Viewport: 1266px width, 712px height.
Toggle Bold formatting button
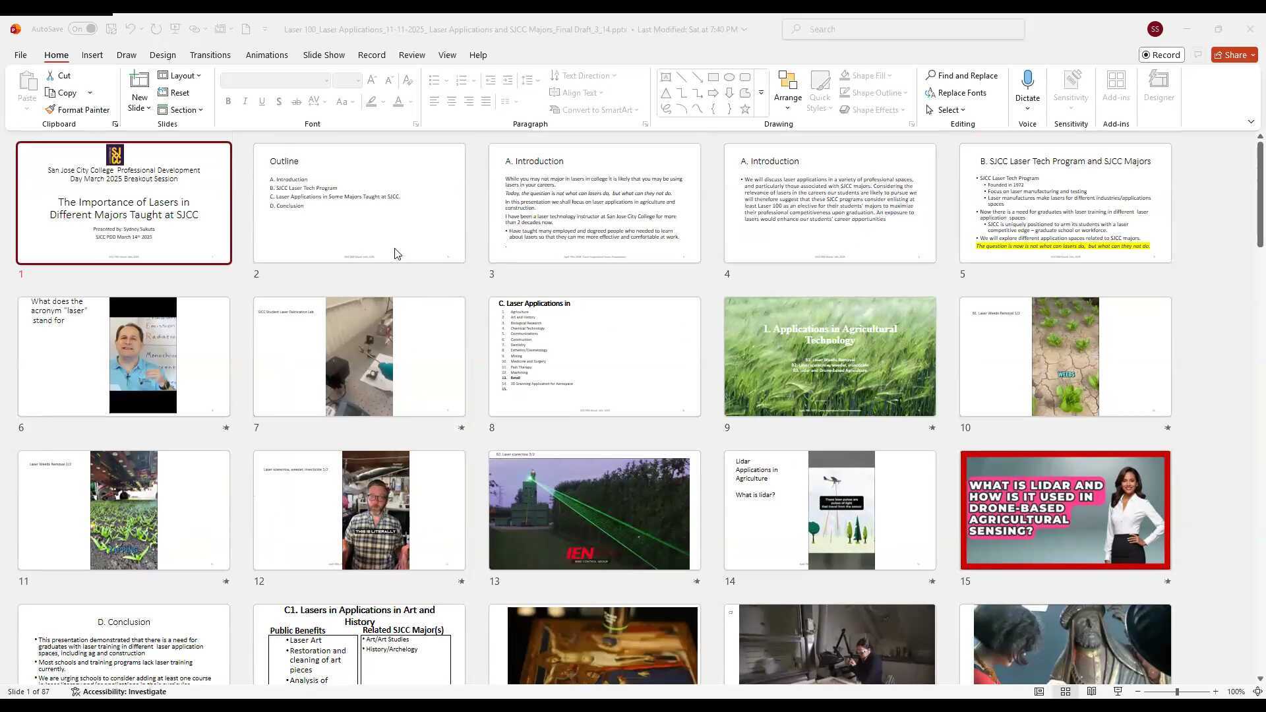point(228,102)
